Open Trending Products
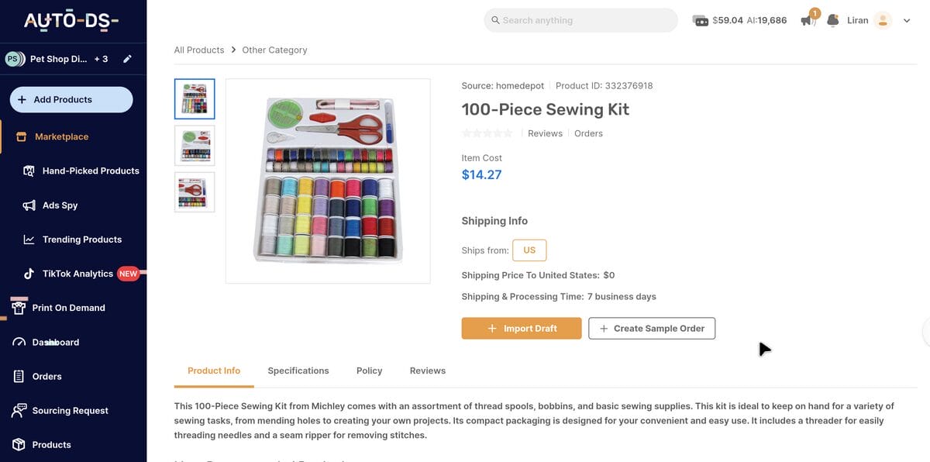This screenshot has width=930, height=462. click(82, 239)
